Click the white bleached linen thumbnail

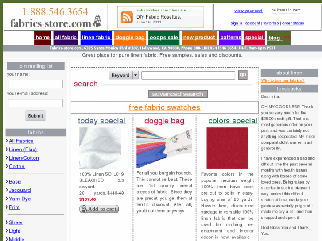[100, 148]
